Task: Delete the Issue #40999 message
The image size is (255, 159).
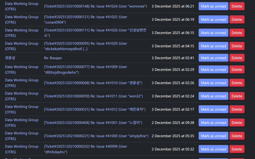Action: 237,149
